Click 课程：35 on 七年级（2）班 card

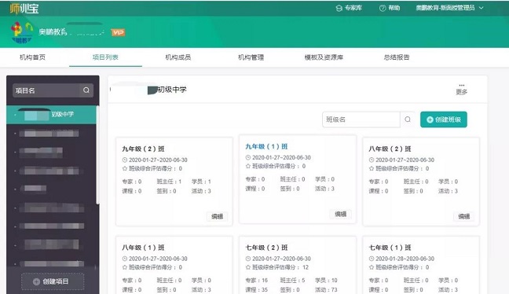coord(256,290)
